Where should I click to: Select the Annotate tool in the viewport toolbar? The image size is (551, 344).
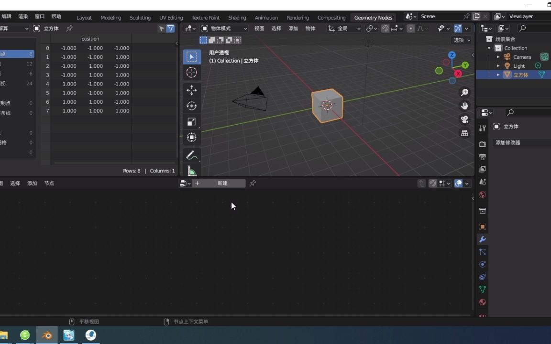(x=191, y=155)
